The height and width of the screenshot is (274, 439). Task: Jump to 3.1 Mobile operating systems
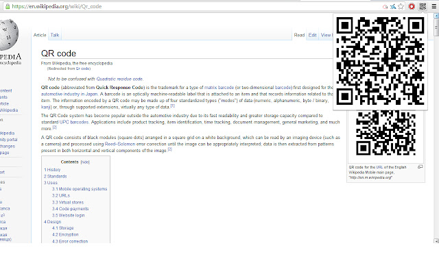click(x=80, y=189)
